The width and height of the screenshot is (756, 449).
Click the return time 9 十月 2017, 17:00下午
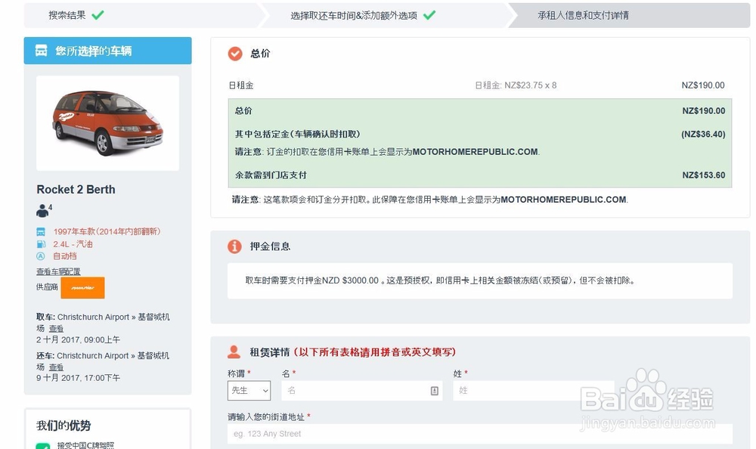click(x=78, y=378)
